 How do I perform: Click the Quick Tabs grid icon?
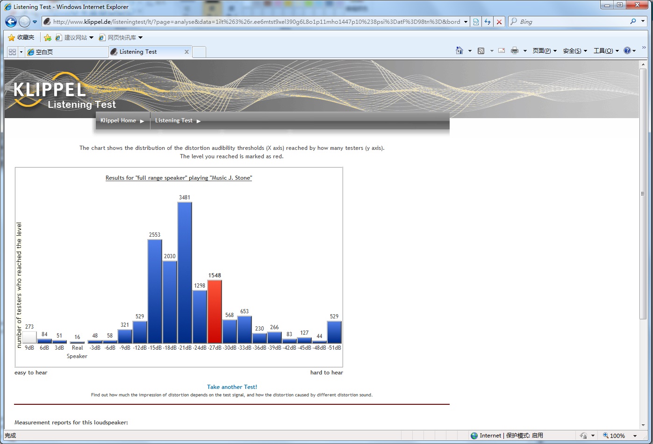coord(12,52)
